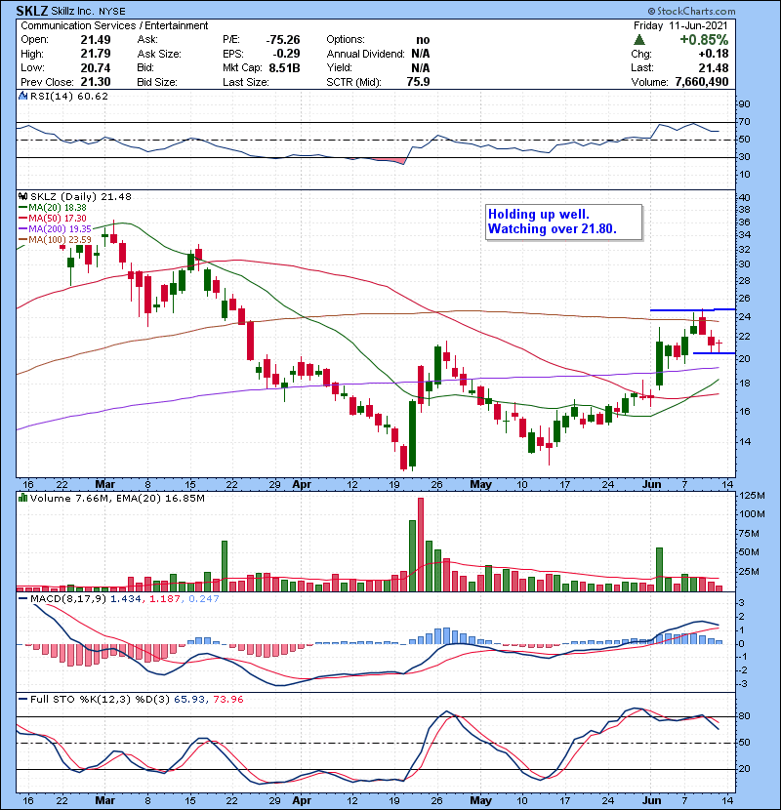Click the 70 label on RSI axis
781x810 pixels.
tap(744, 122)
